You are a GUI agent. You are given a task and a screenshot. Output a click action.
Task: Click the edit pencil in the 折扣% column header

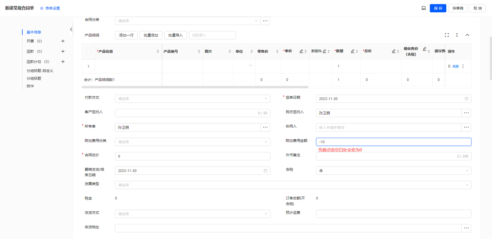[324, 51]
